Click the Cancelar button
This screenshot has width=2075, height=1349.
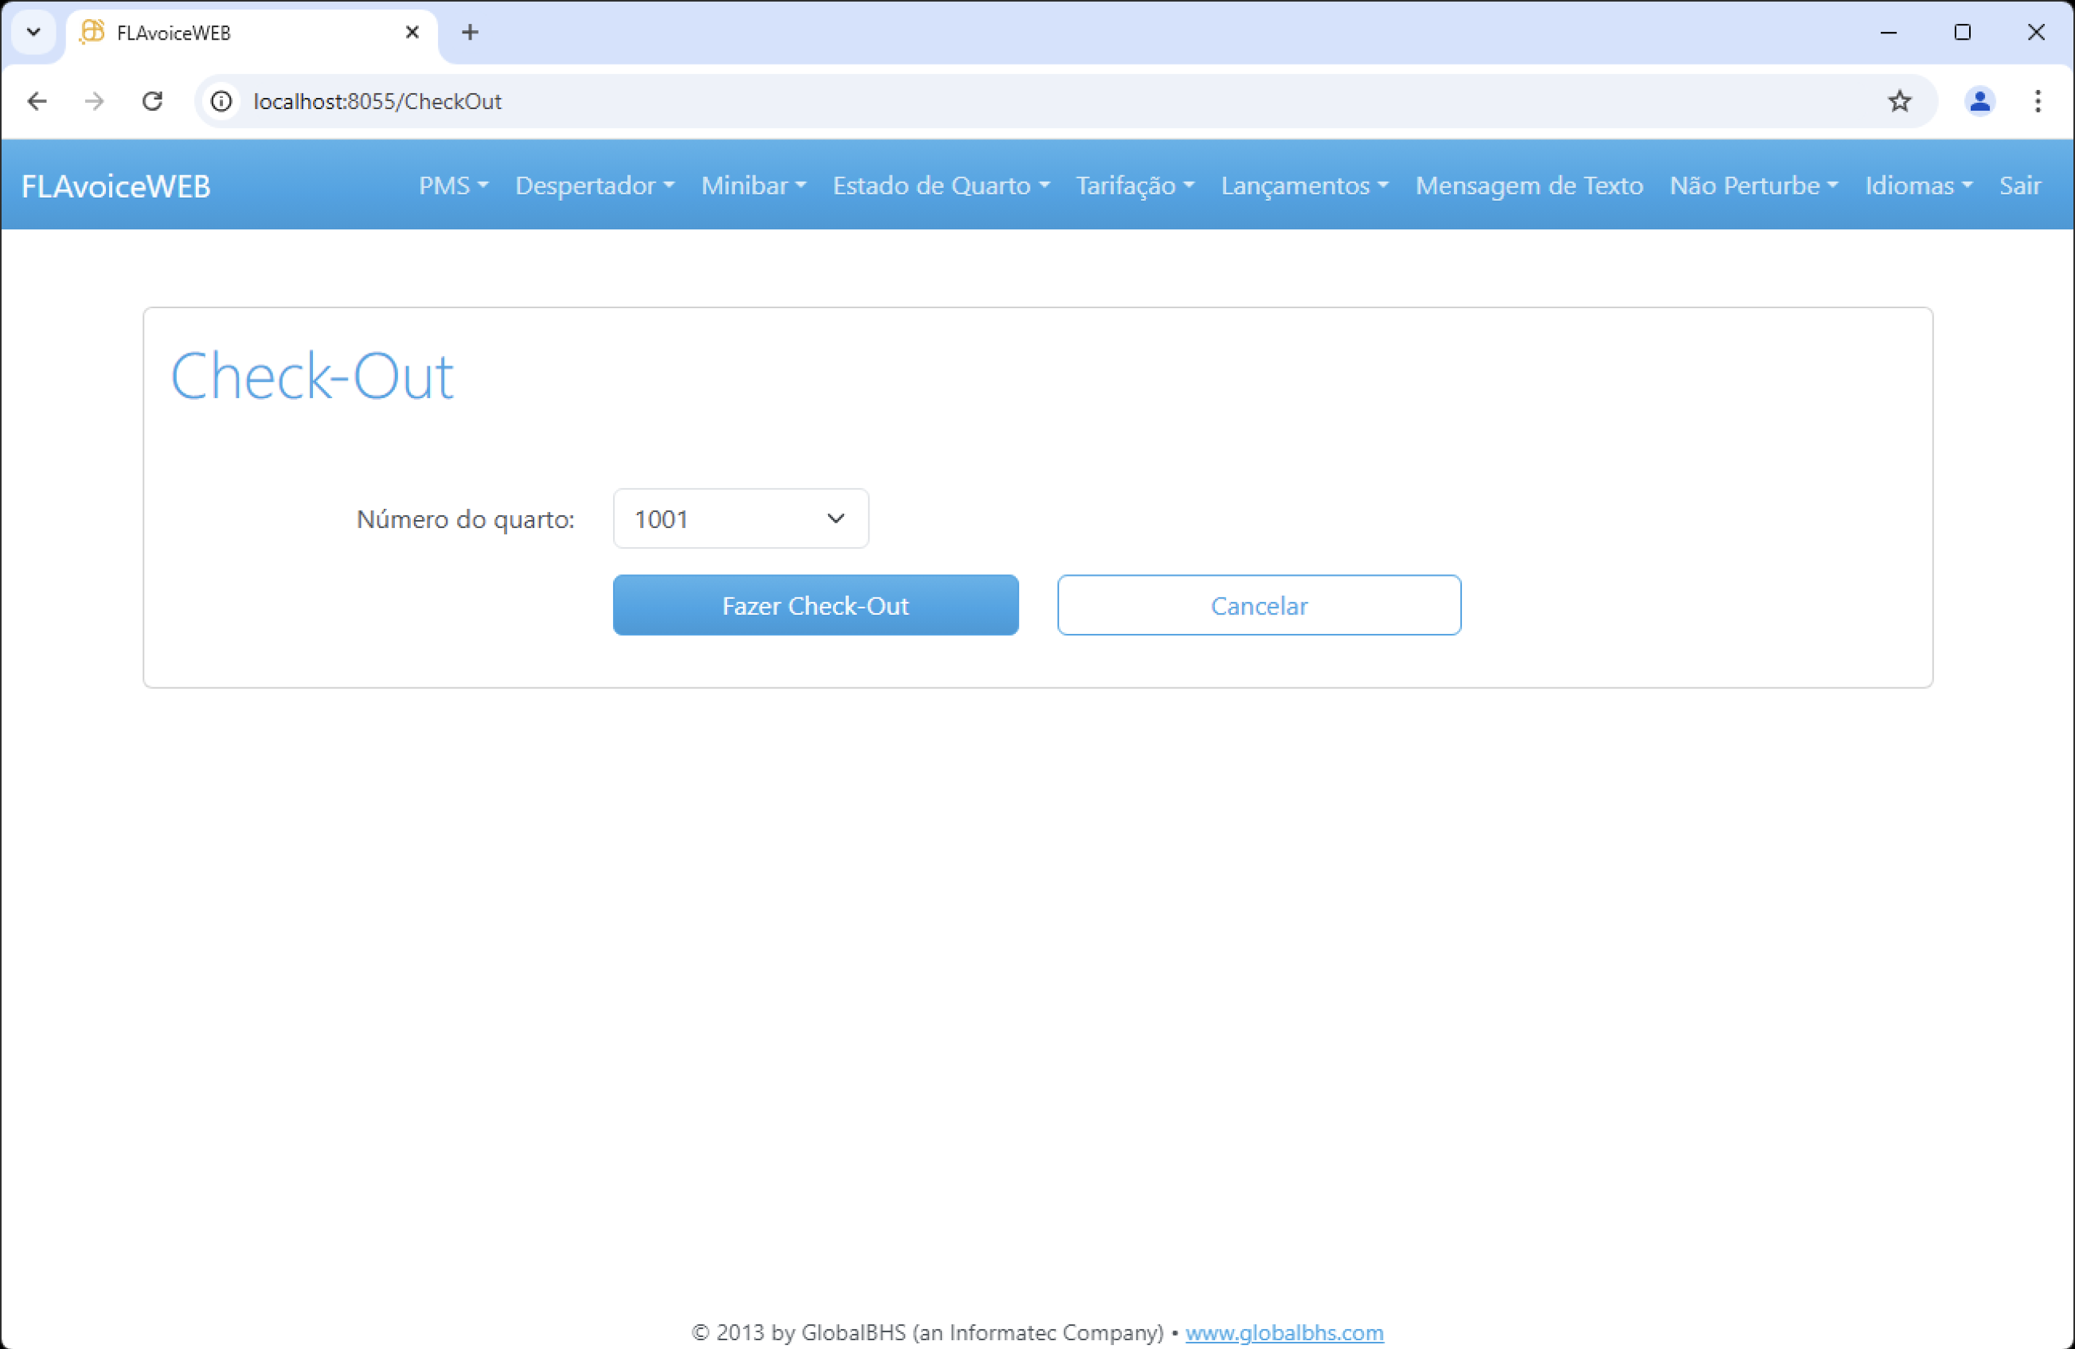click(1258, 605)
